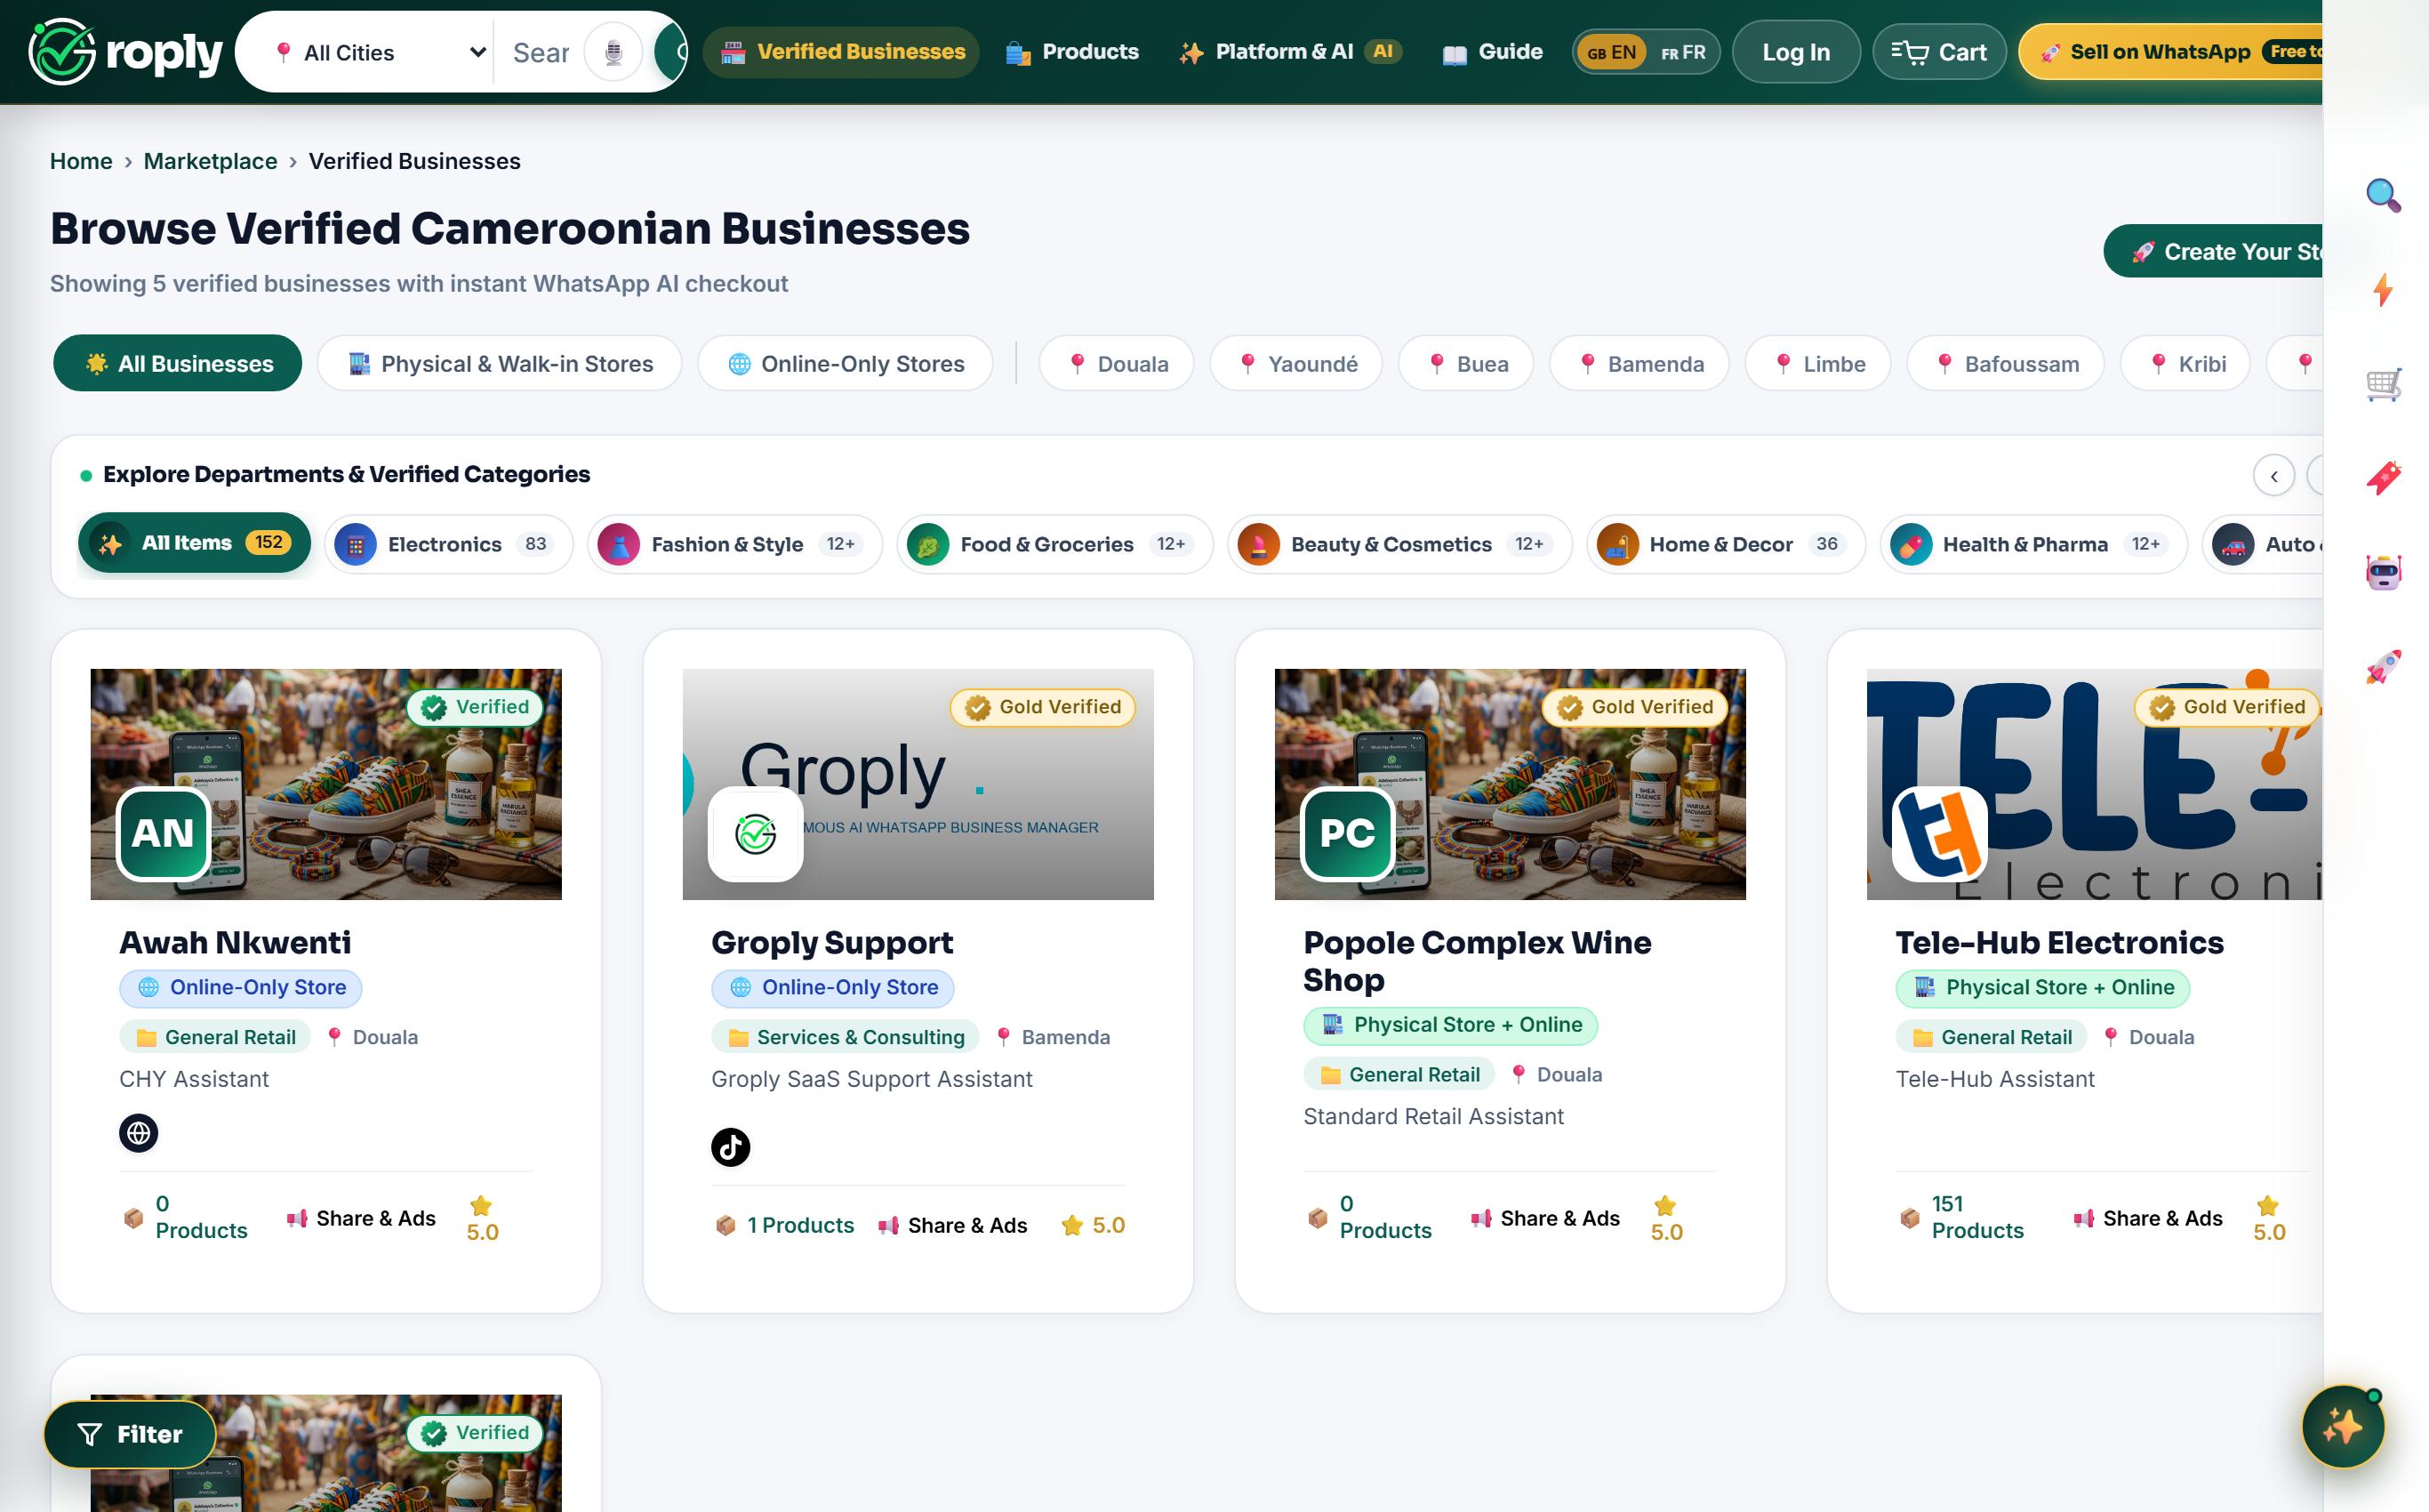2429x1512 pixels.
Task: Select the All Businesses filter pill
Action: click(x=178, y=363)
